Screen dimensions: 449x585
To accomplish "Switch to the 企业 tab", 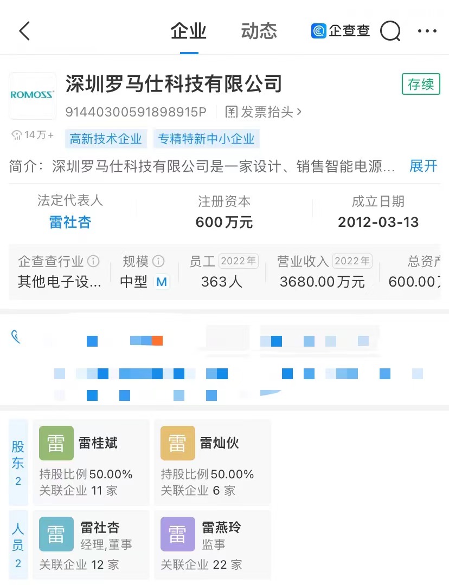I will (189, 31).
